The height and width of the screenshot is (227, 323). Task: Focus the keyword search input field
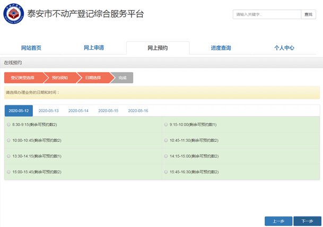[267, 15]
